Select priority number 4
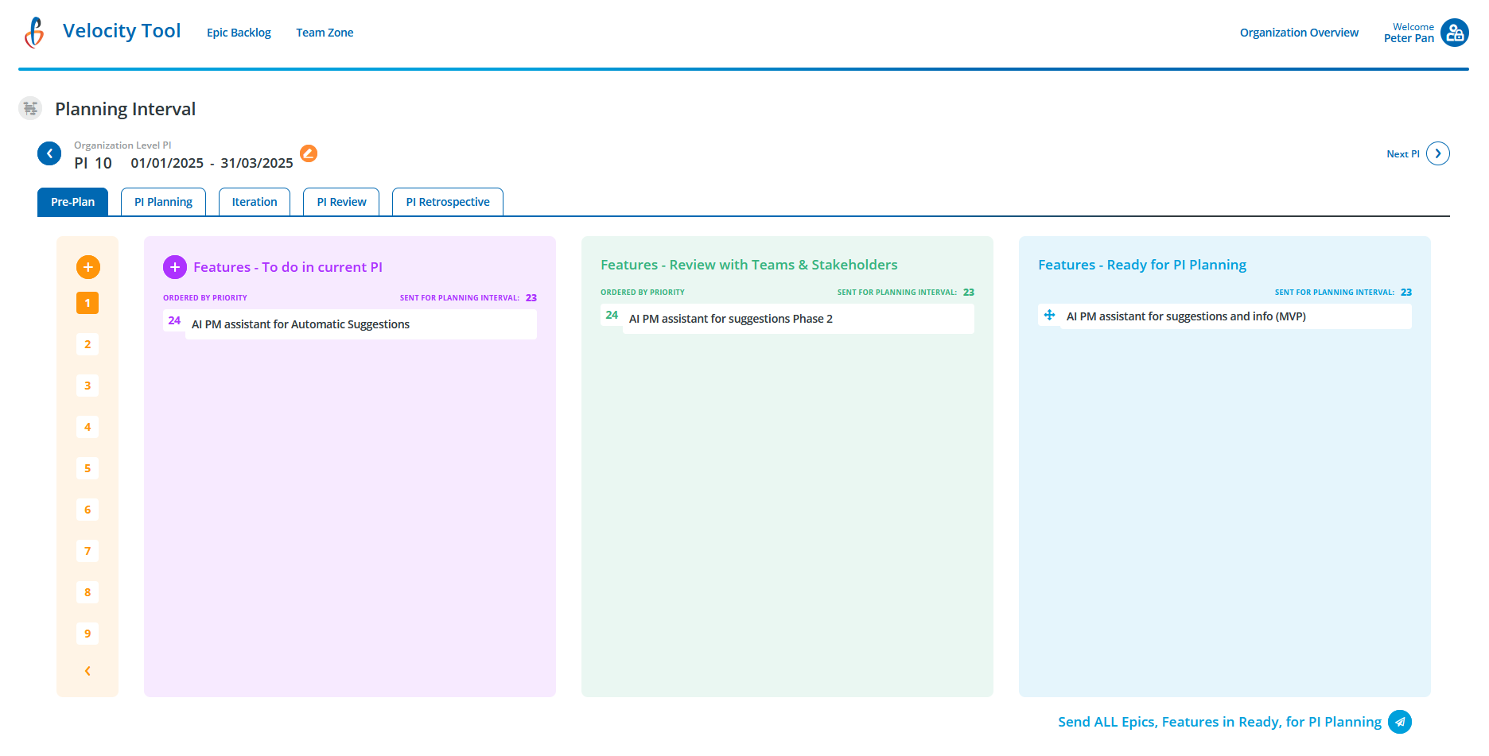Image resolution: width=1489 pixels, height=756 pixels. click(87, 427)
